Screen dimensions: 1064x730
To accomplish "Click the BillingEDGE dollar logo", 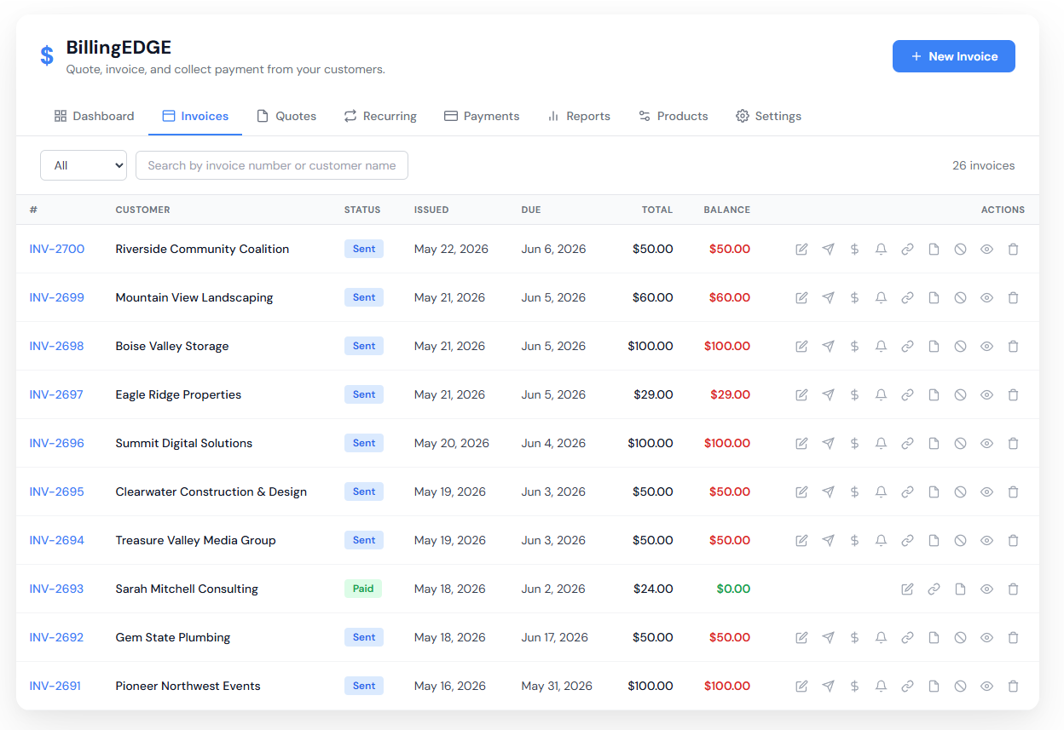I will pos(47,56).
